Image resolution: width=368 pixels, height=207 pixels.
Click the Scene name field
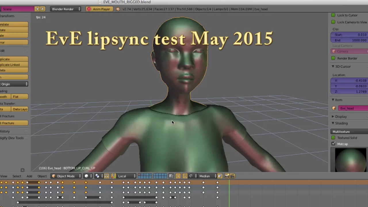(17, 9)
